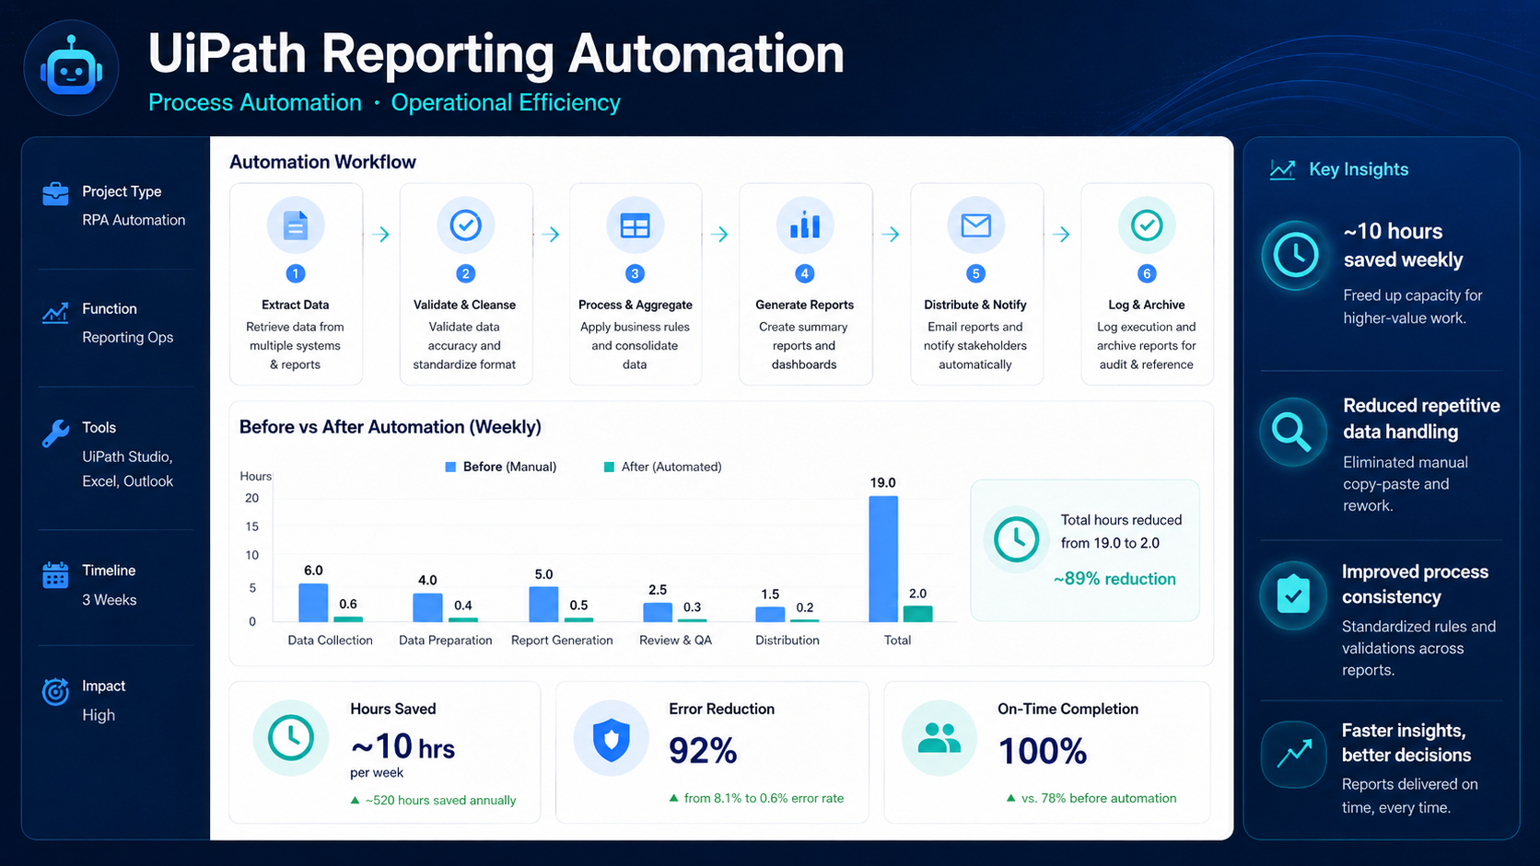
Task: Click the green triangle beside from 8.1% to 0.6%
Action: 674,798
